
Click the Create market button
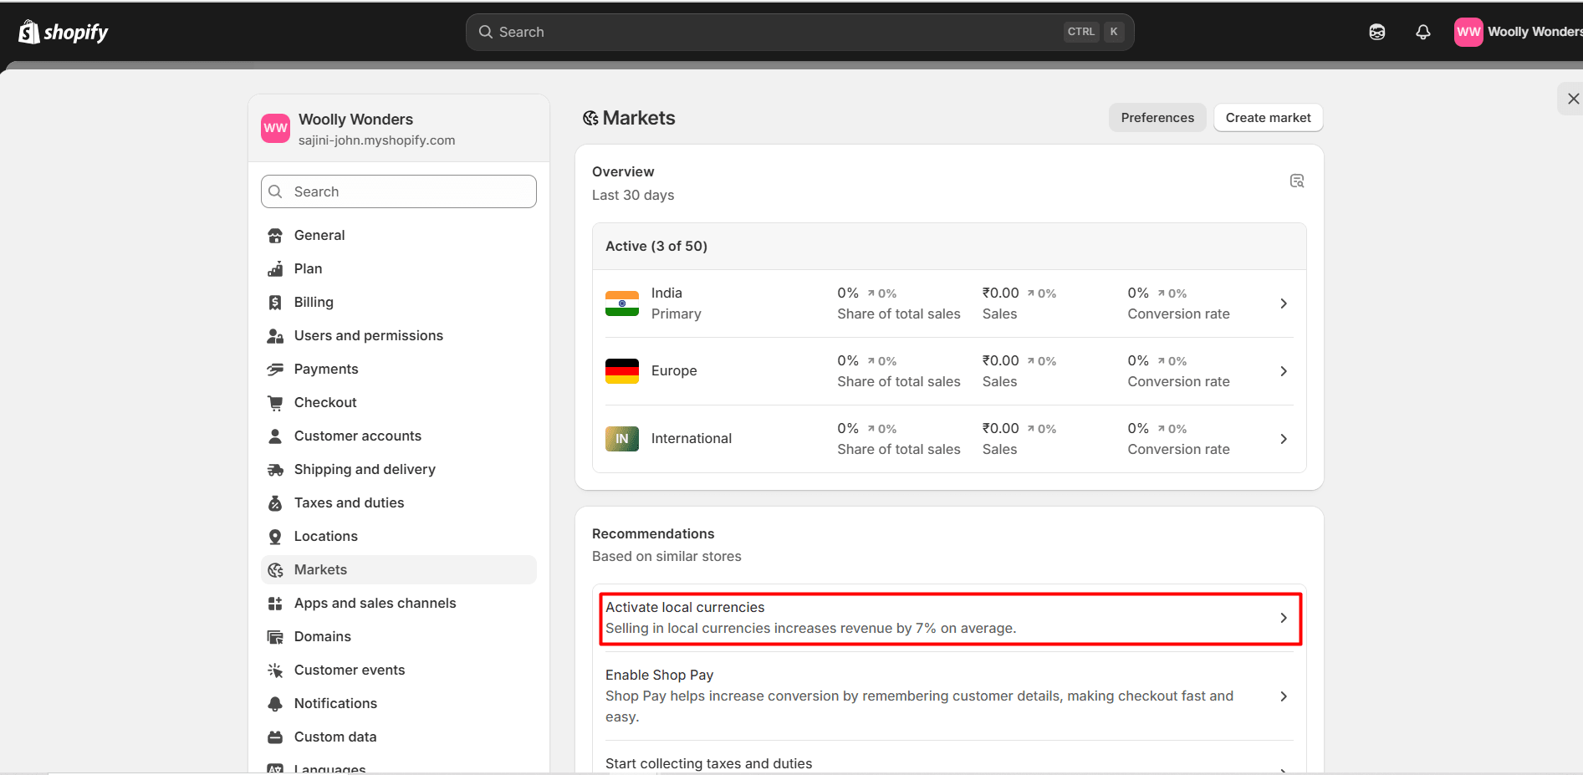tap(1268, 118)
